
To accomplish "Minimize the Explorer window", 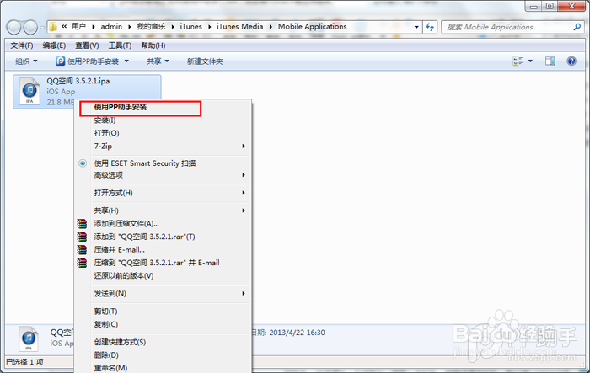I will point(534,7).
